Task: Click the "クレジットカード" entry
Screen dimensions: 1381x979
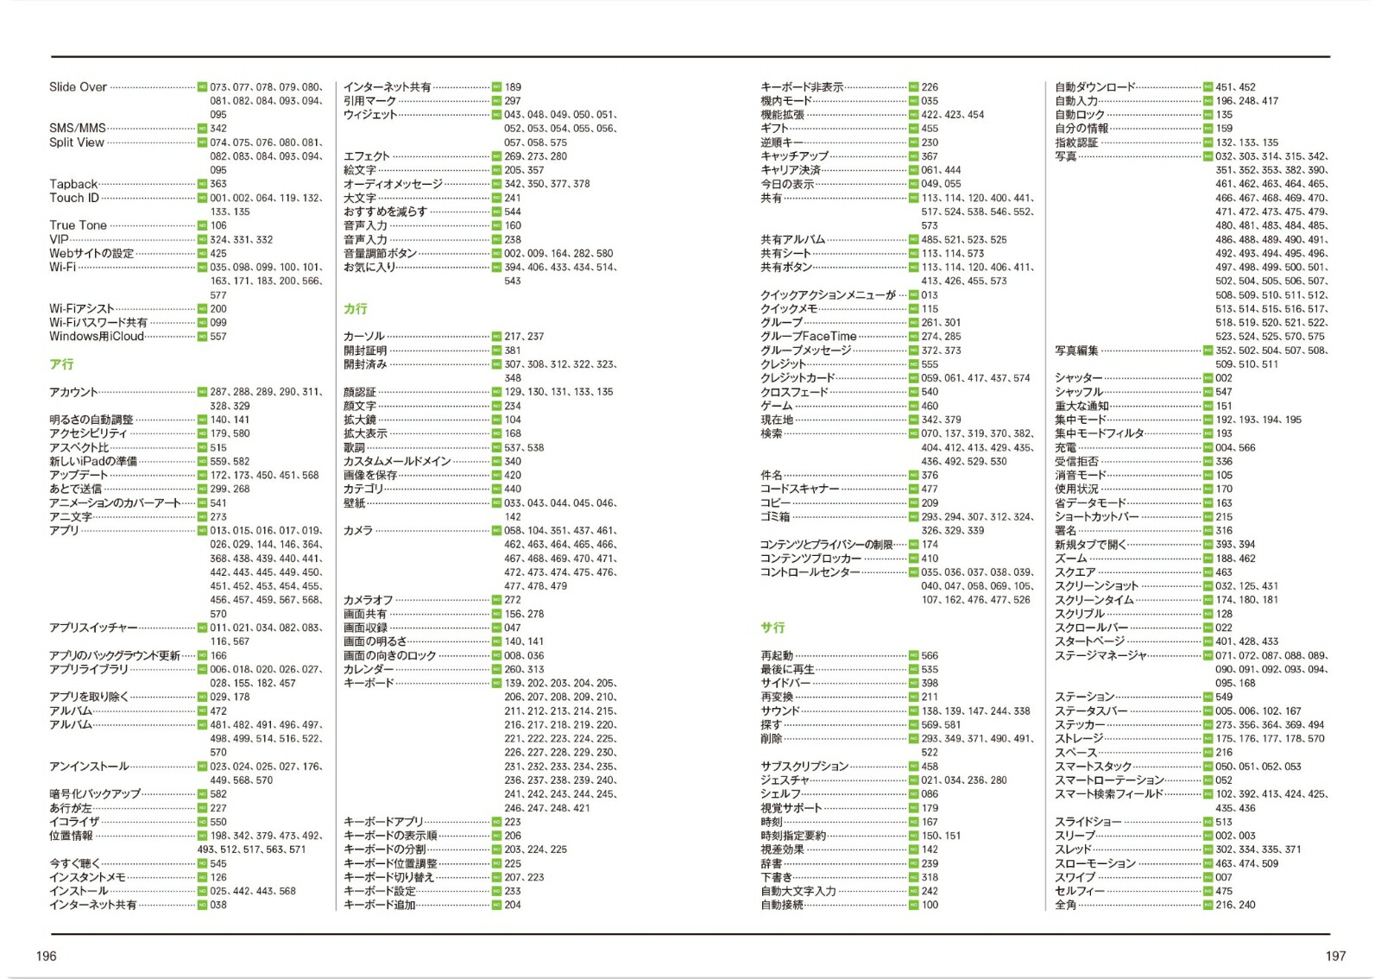Action: click(798, 378)
